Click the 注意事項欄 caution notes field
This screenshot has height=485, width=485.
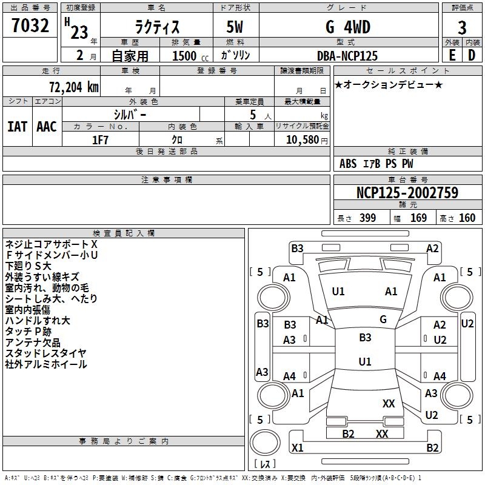coord(166,204)
